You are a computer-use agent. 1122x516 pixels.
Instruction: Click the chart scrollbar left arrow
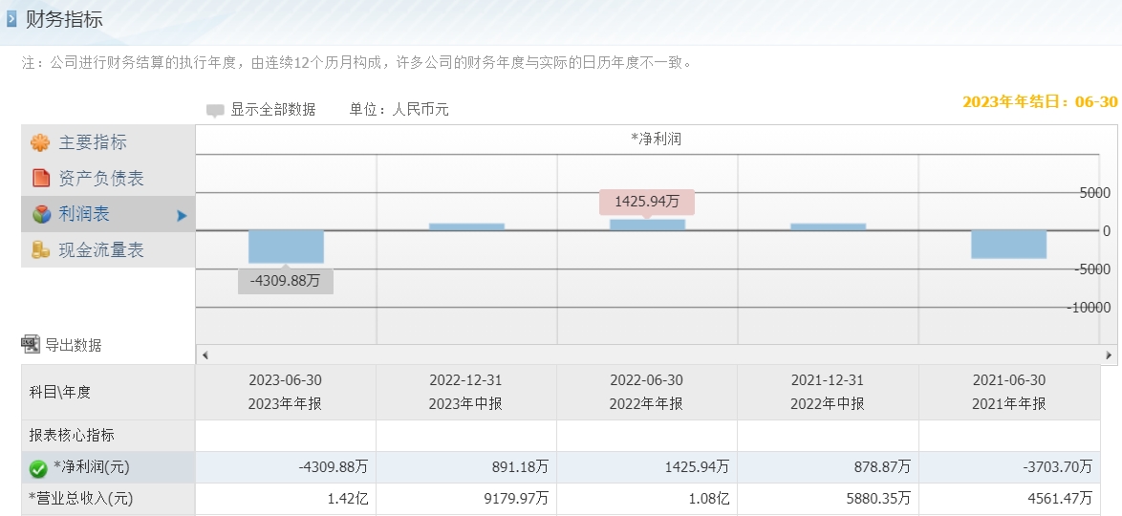pyautogui.click(x=205, y=355)
